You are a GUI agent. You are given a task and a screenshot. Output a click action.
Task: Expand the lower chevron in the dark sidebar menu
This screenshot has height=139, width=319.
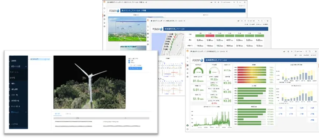[x=26, y=112]
